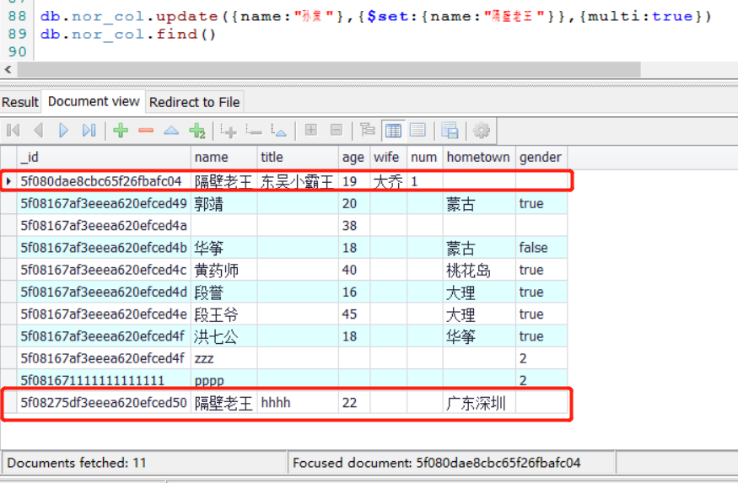Jump to the last document icon
The image size is (738, 483).
pyautogui.click(x=89, y=131)
